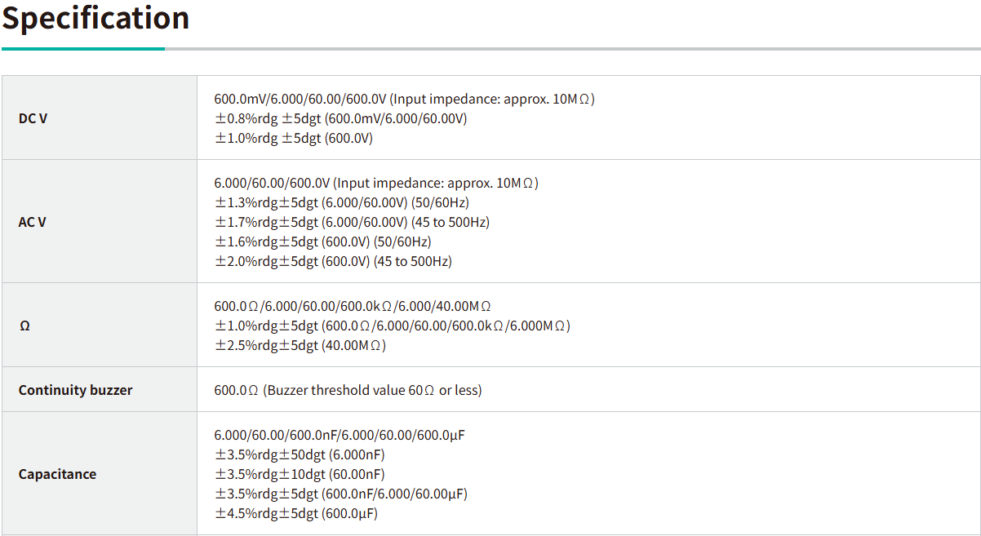
Task: Click the ±1.0%rdg ±5dgt (600.0V) line
Action: point(294,138)
